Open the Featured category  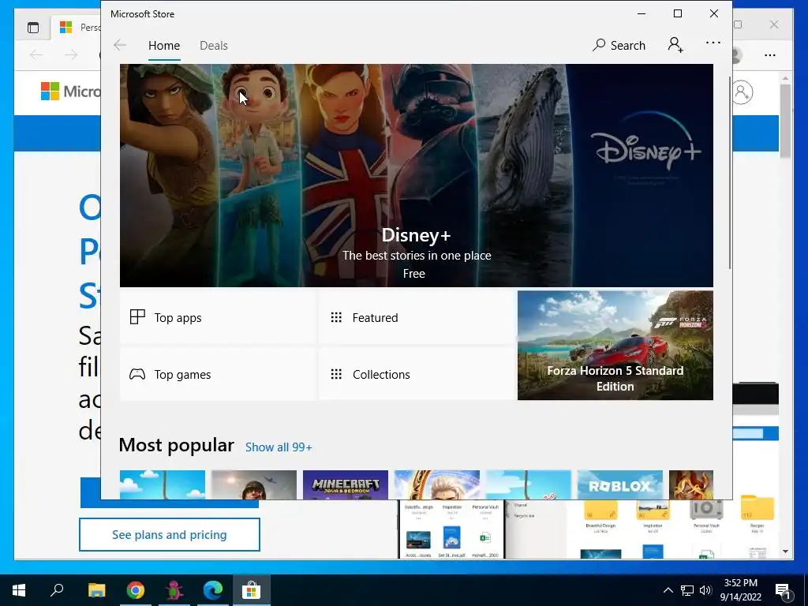(x=417, y=317)
